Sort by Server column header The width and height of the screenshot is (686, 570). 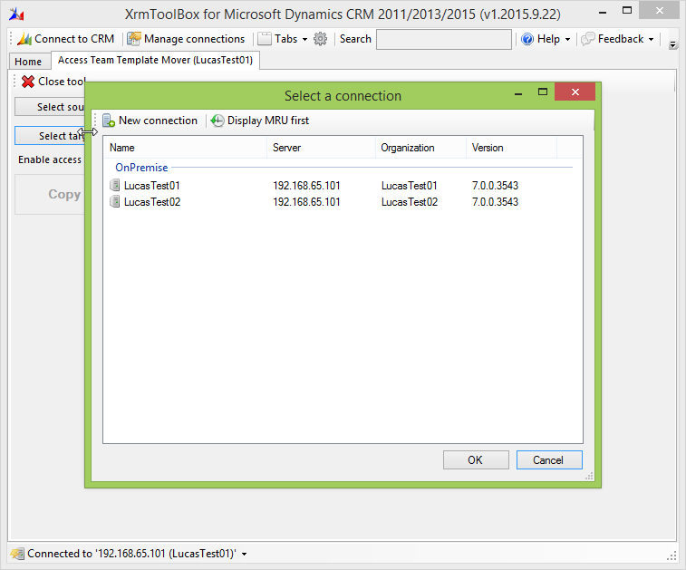[321, 148]
